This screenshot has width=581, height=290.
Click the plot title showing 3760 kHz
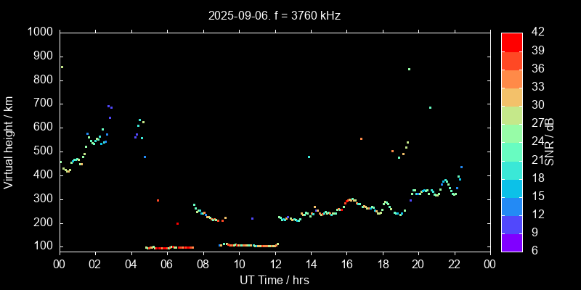[x=274, y=15]
